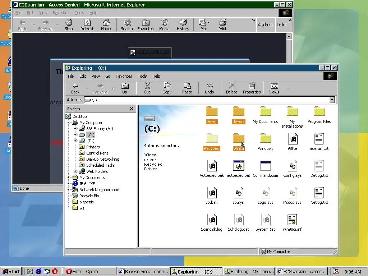
Task: Open the View menu in Explorer
Action: click(x=96, y=76)
